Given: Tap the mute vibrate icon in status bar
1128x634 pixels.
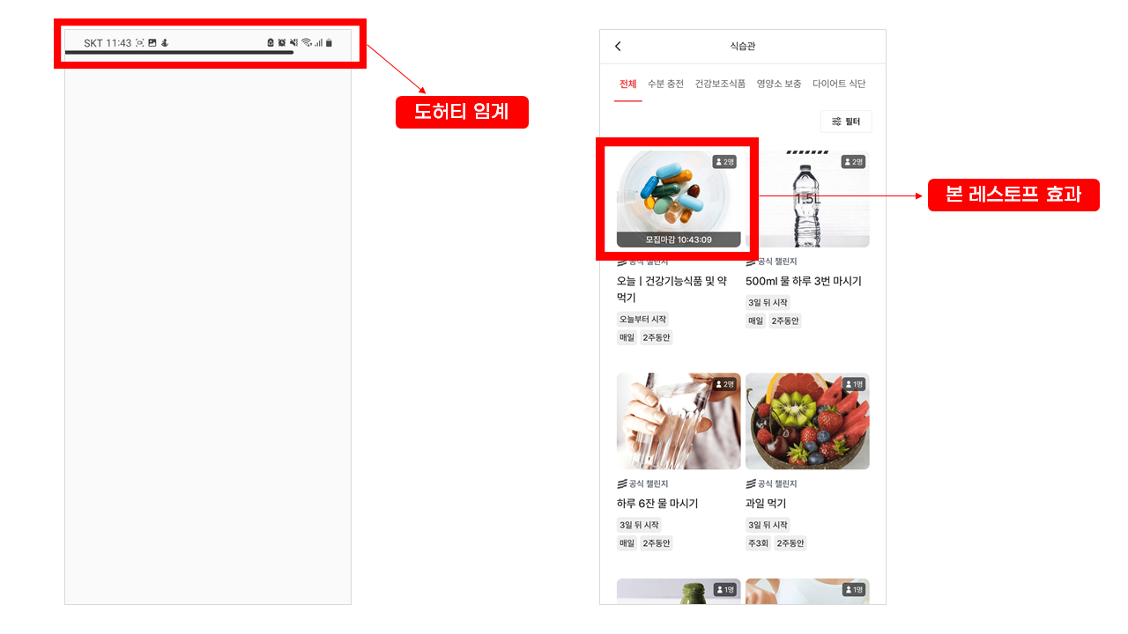Looking at the screenshot, I should [x=293, y=42].
